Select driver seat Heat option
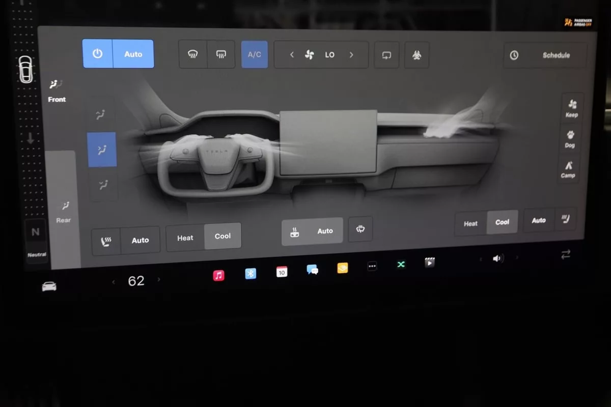 point(185,238)
